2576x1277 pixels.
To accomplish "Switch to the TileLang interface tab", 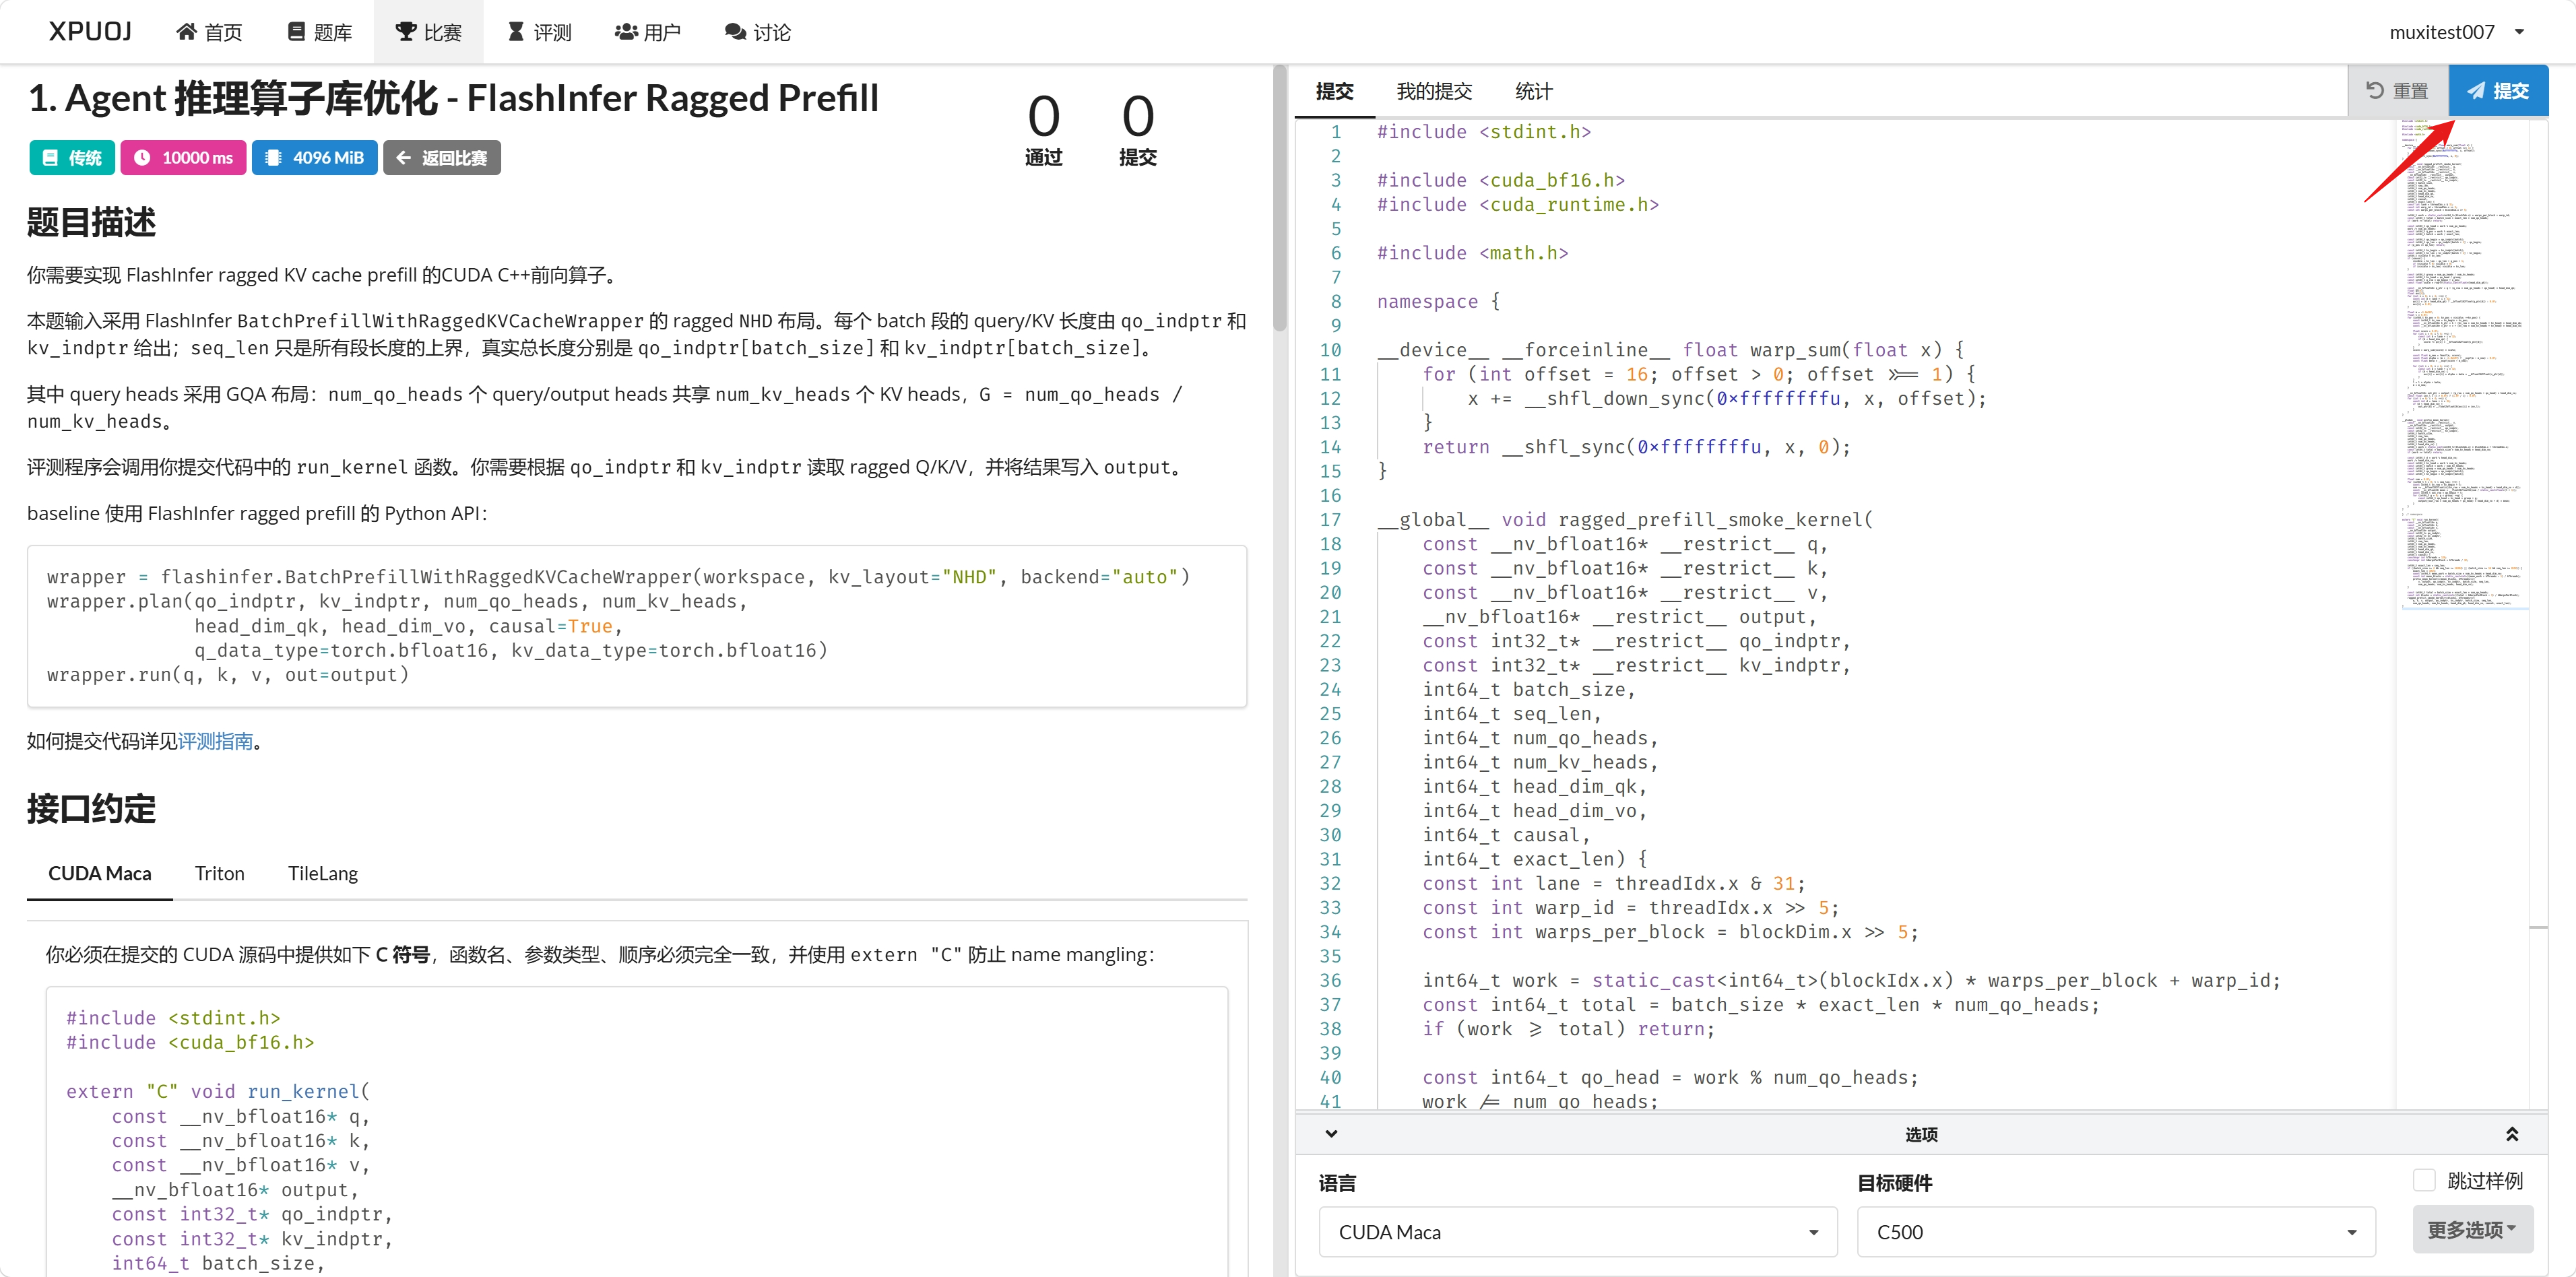I will click(x=323, y=873).
